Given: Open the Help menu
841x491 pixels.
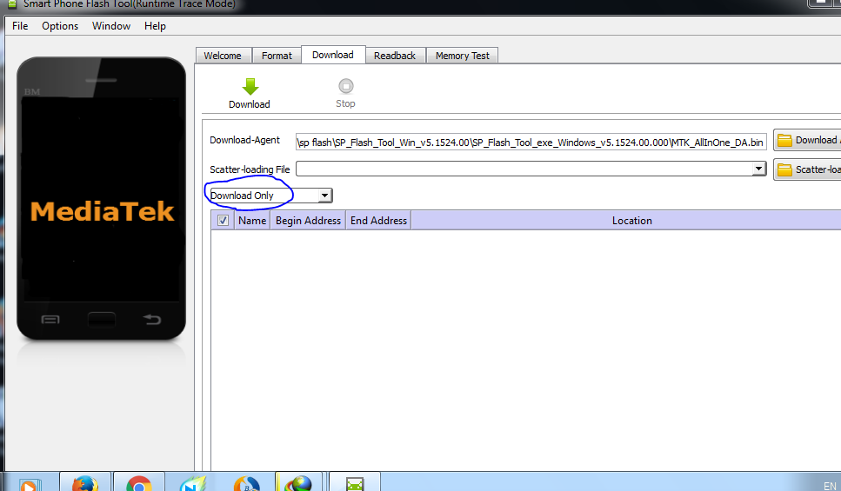Looking at the screenshot, I should coord(155,26).
